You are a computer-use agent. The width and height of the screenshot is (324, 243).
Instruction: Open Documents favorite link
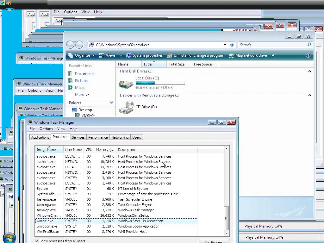tap(84, 73)
